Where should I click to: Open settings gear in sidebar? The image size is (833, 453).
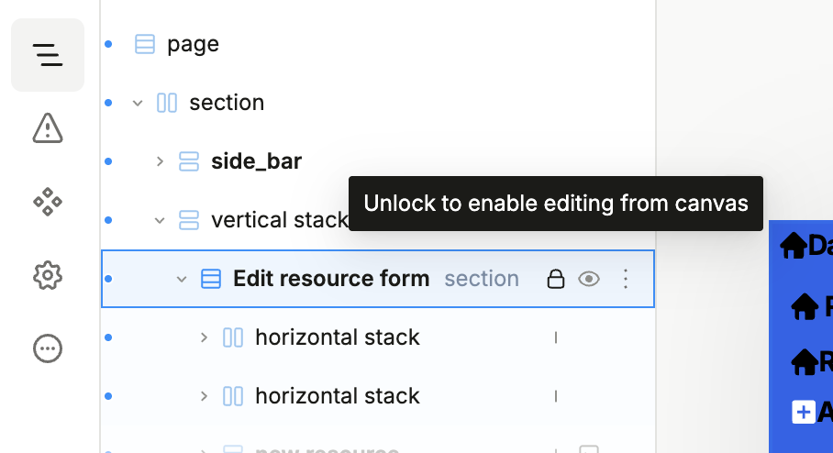(x=48, y=275)
